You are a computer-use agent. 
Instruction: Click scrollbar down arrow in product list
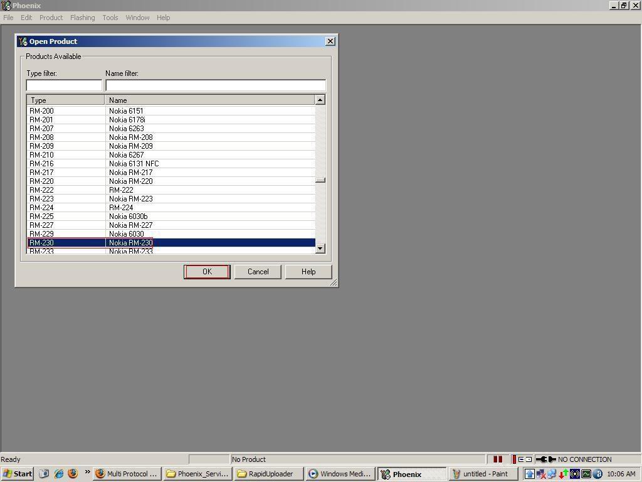point(320,249)
